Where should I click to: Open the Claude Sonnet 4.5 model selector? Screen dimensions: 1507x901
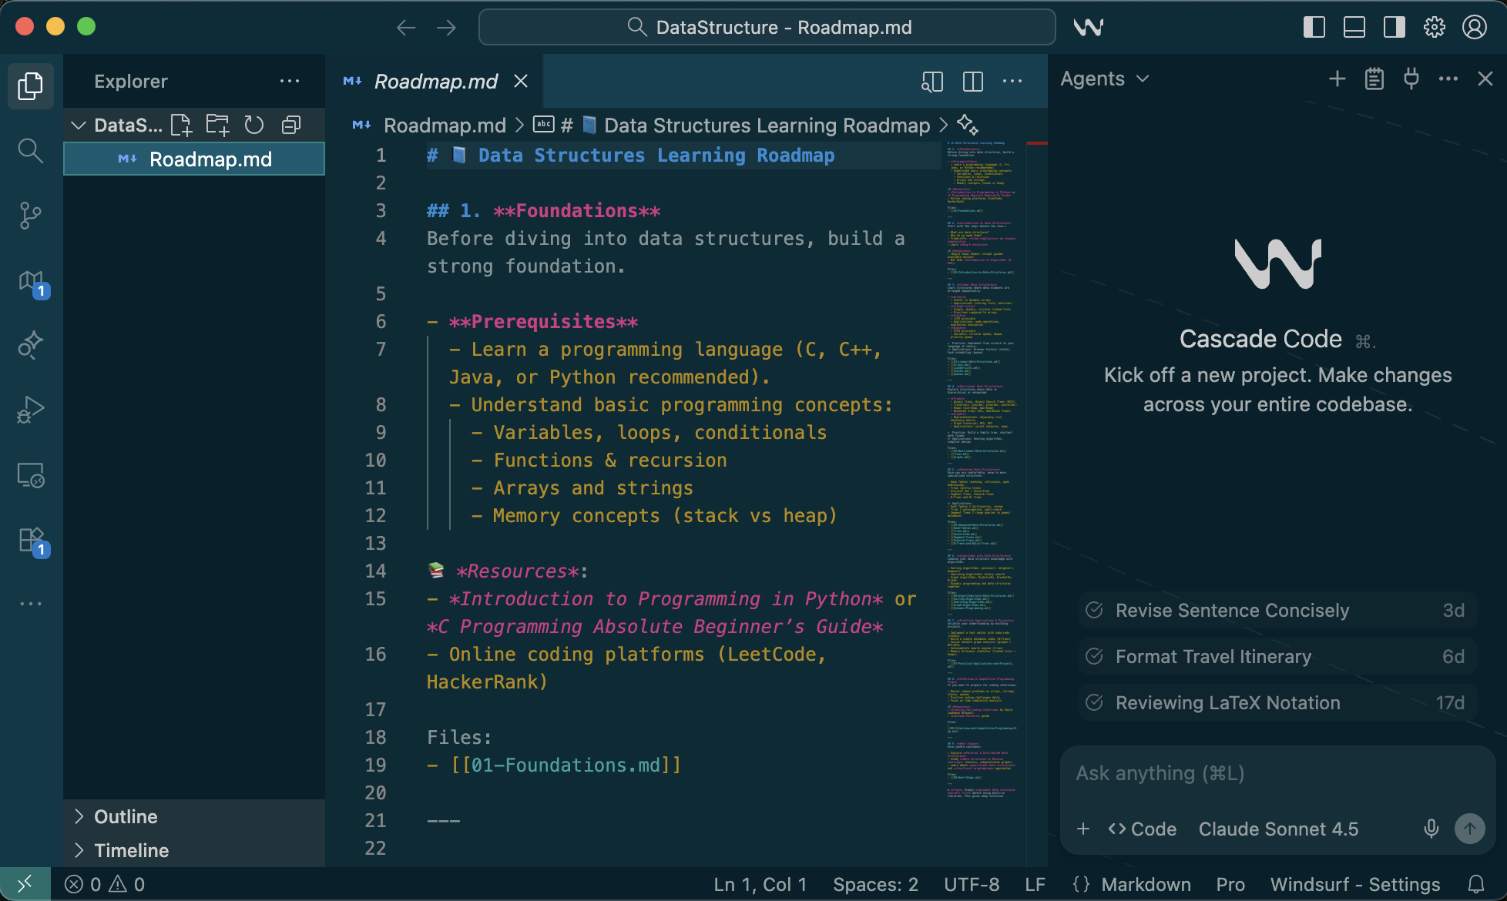(x=1279, y=829)
